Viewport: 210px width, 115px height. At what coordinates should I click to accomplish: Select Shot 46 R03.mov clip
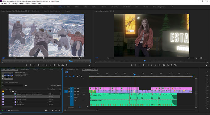(x=22, y=99)
